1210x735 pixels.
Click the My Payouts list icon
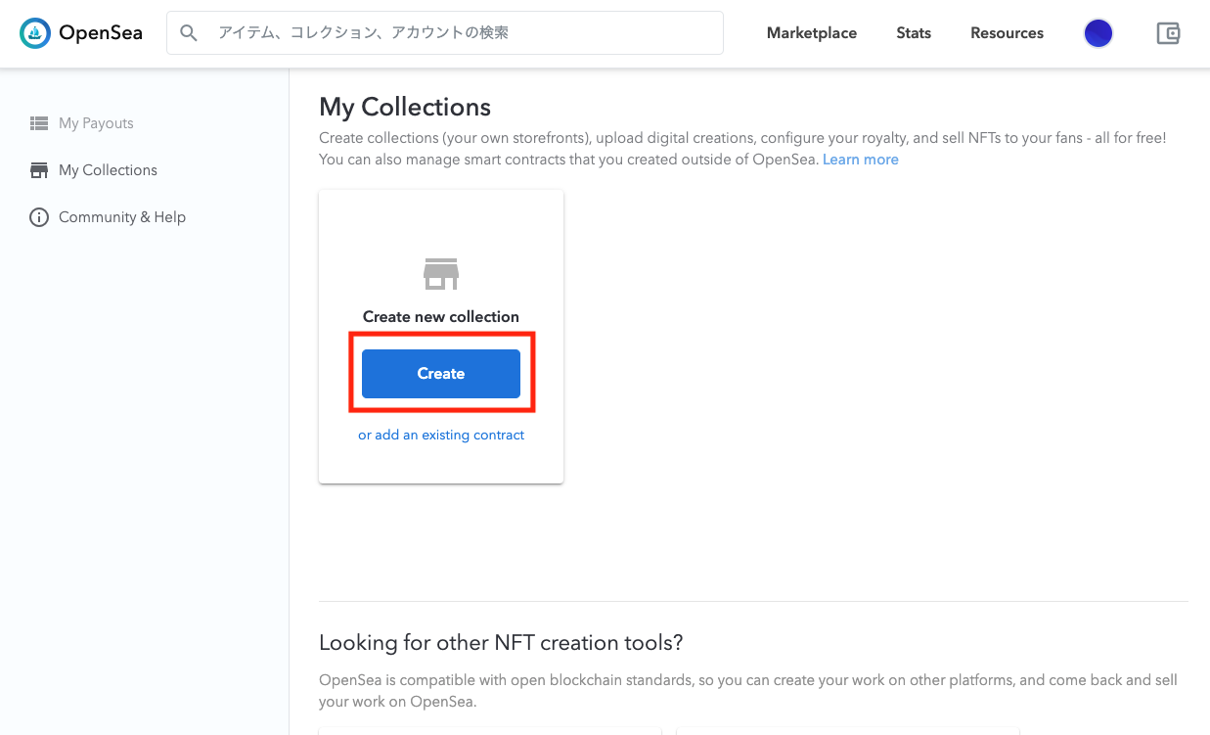tap(39, 123)
